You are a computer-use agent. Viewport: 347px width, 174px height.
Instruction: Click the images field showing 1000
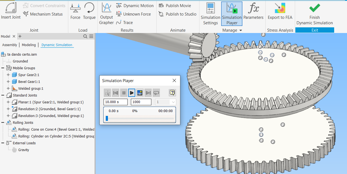coord(141,102)
